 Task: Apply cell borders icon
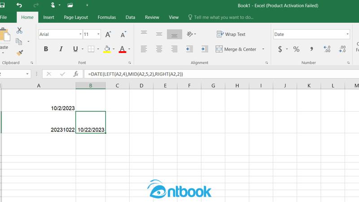coord(91,49)
